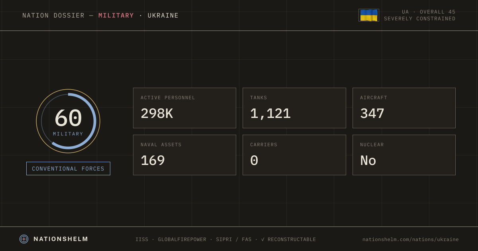This screenshot has width=478, height=251.
Task: Click the 347 aircraft value
Action: [372, 114]
